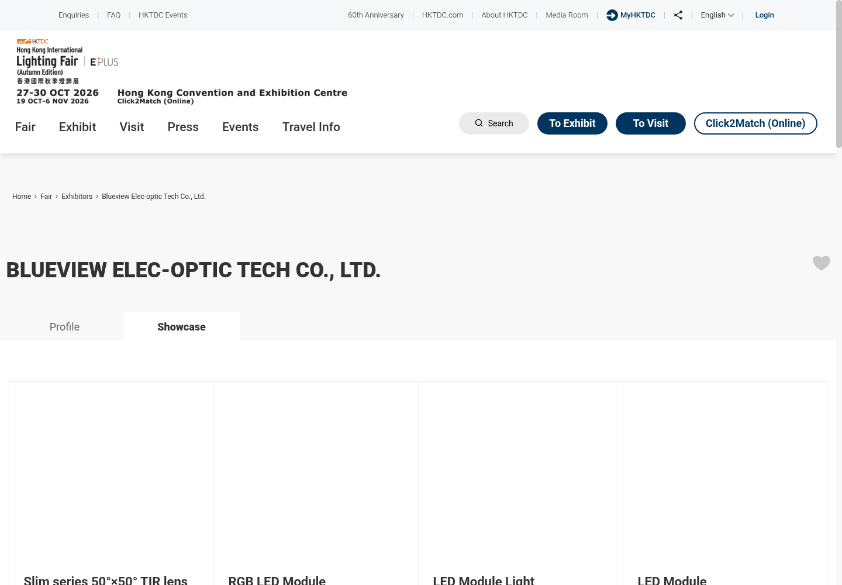Open the Media Room link

(x=567, y=15)
